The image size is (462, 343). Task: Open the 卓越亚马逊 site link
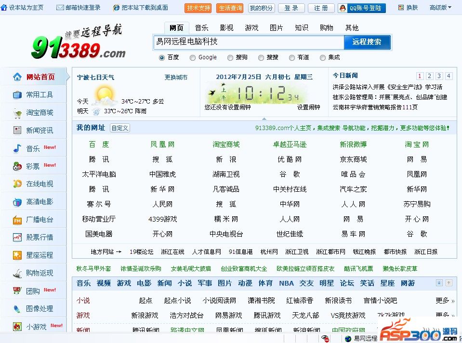(x=290, y=145)
